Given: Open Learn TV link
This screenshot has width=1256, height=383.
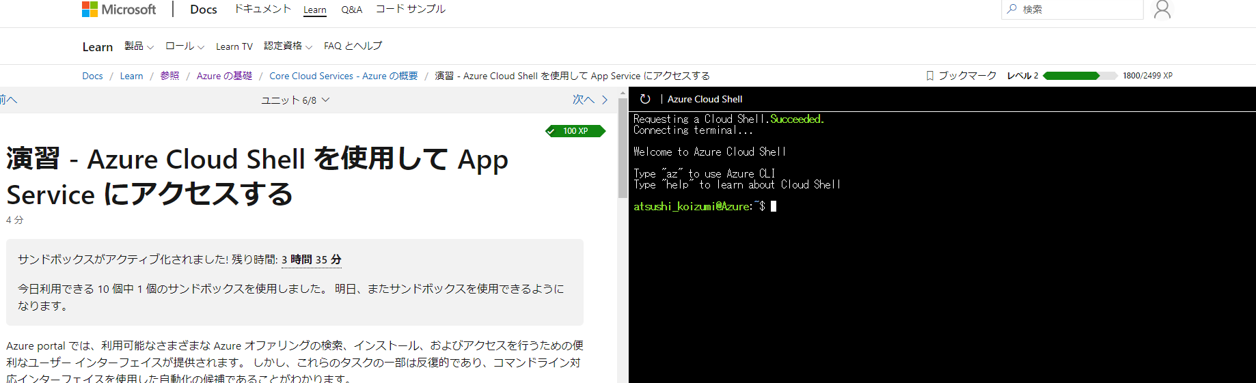Looking at the screenshot, I should pos(234,46).
